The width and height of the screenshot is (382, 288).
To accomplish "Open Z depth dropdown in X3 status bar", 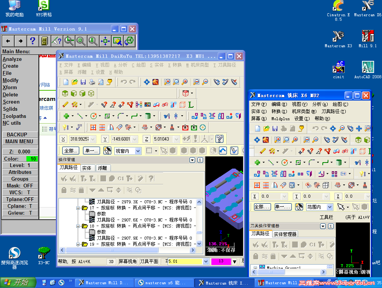I will (206, 262).
